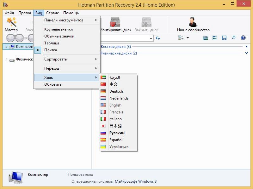Click the Ukrainian flag icon
This screenshot has height=189, width=253.
tap(103, 147)
